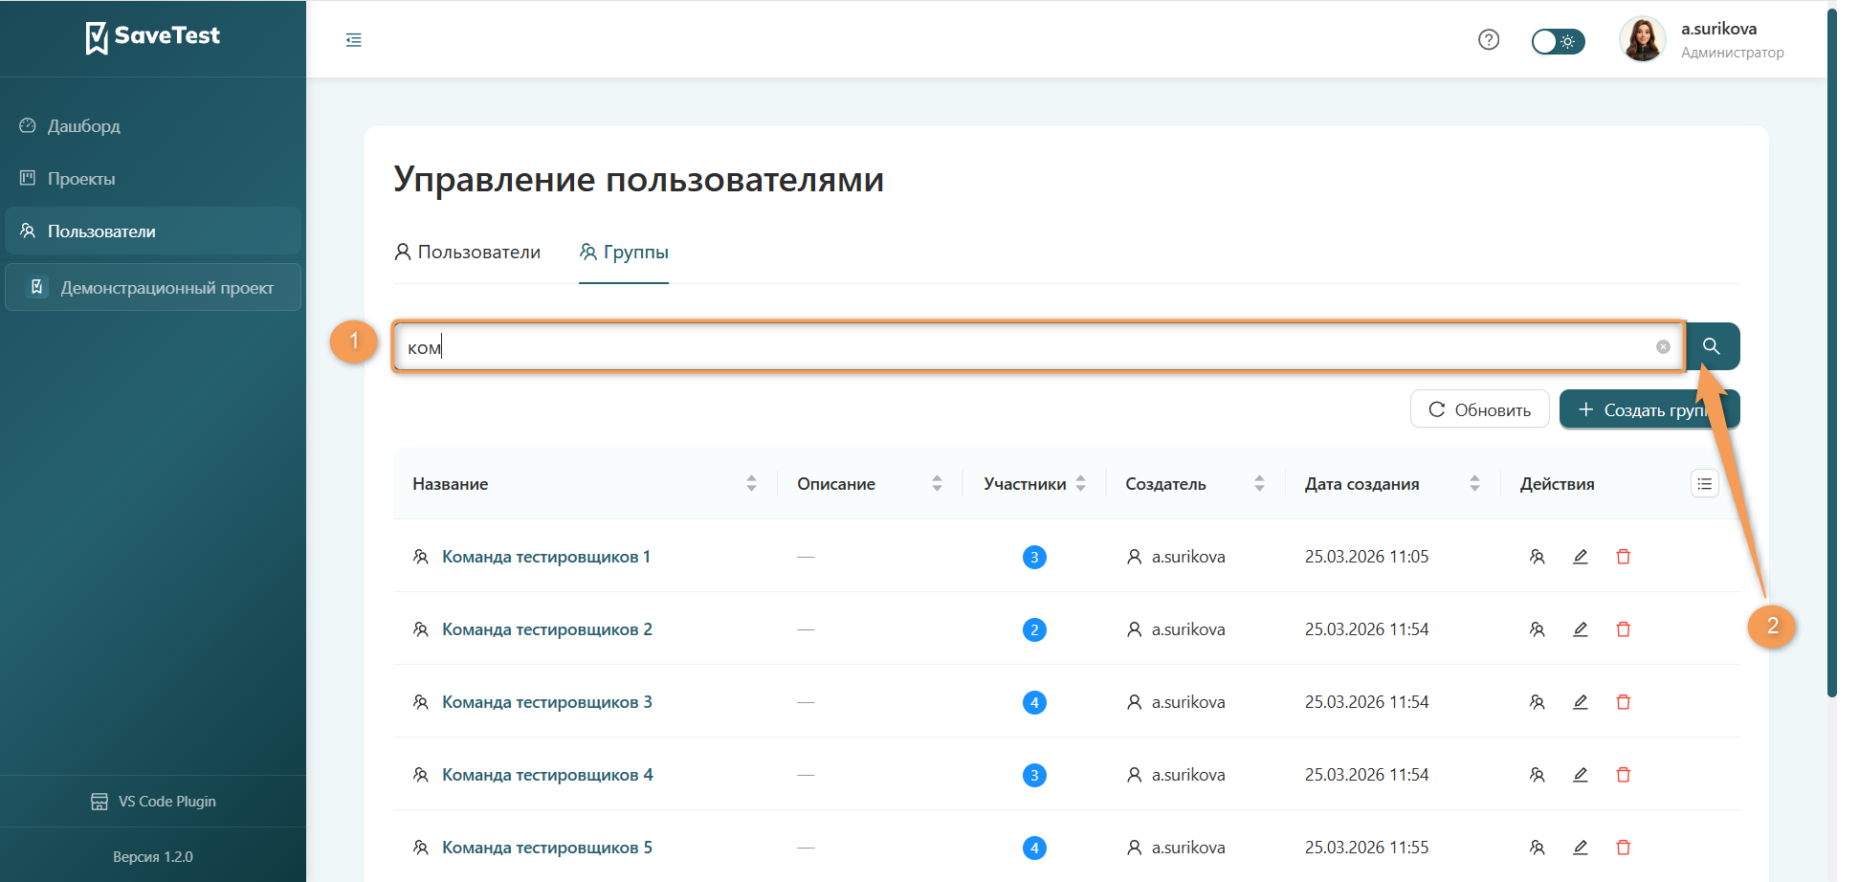
Task: Toggle the light/dark theme switch
Action: (x=1558, y=41)
